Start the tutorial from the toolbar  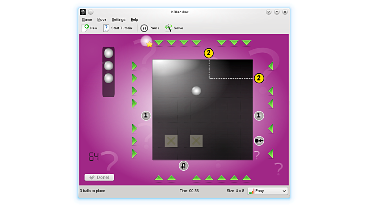106,28
